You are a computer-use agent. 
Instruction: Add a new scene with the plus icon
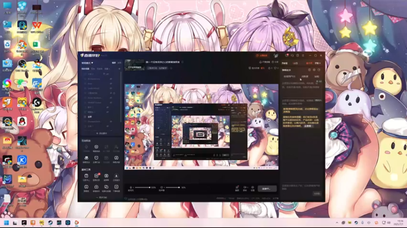pyautogui.click(x=120, y=69)
